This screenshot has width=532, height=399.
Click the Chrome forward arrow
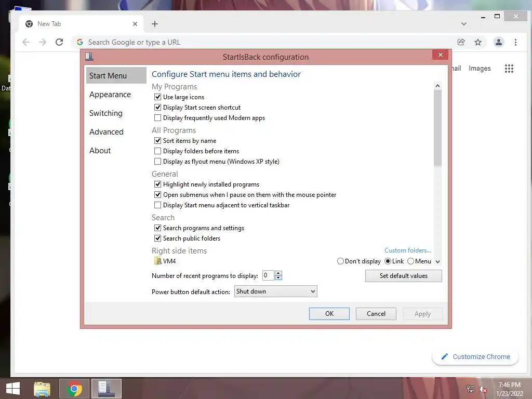(x=43, y=42)
